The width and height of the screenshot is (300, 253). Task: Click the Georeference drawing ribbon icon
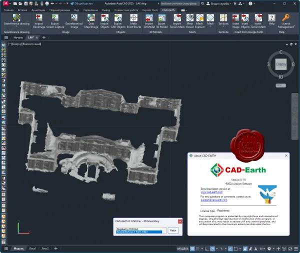coord(16,18)
